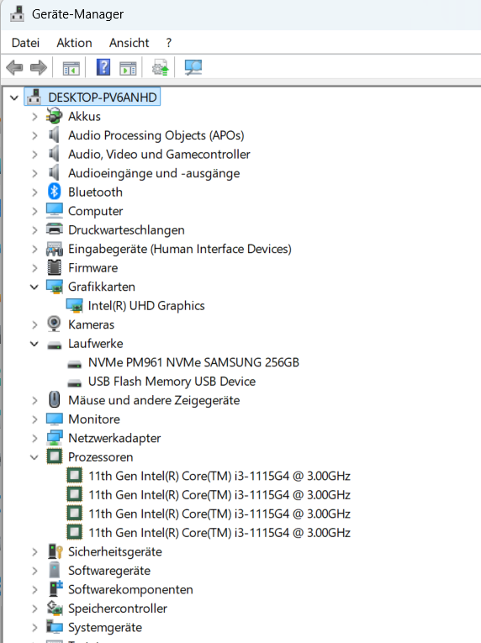Select Intel(R) UHD Graphics device

point(146,305)
